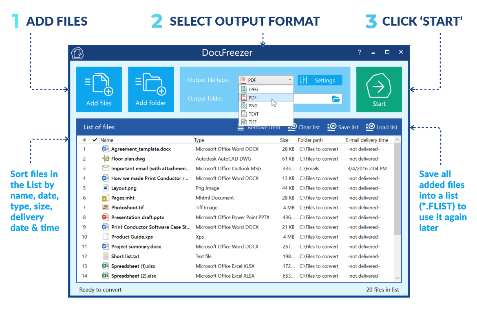
Task: Click the Word icon of Project summary.docx
Action: (105, 246)
